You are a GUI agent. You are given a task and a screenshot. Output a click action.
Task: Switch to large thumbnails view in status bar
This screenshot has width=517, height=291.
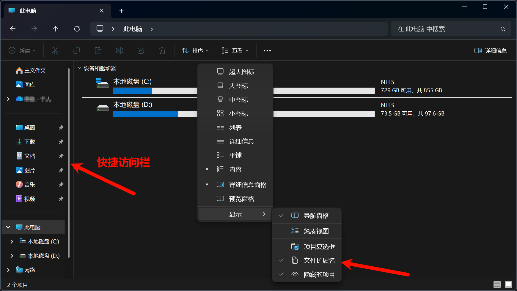click(508, 284)
